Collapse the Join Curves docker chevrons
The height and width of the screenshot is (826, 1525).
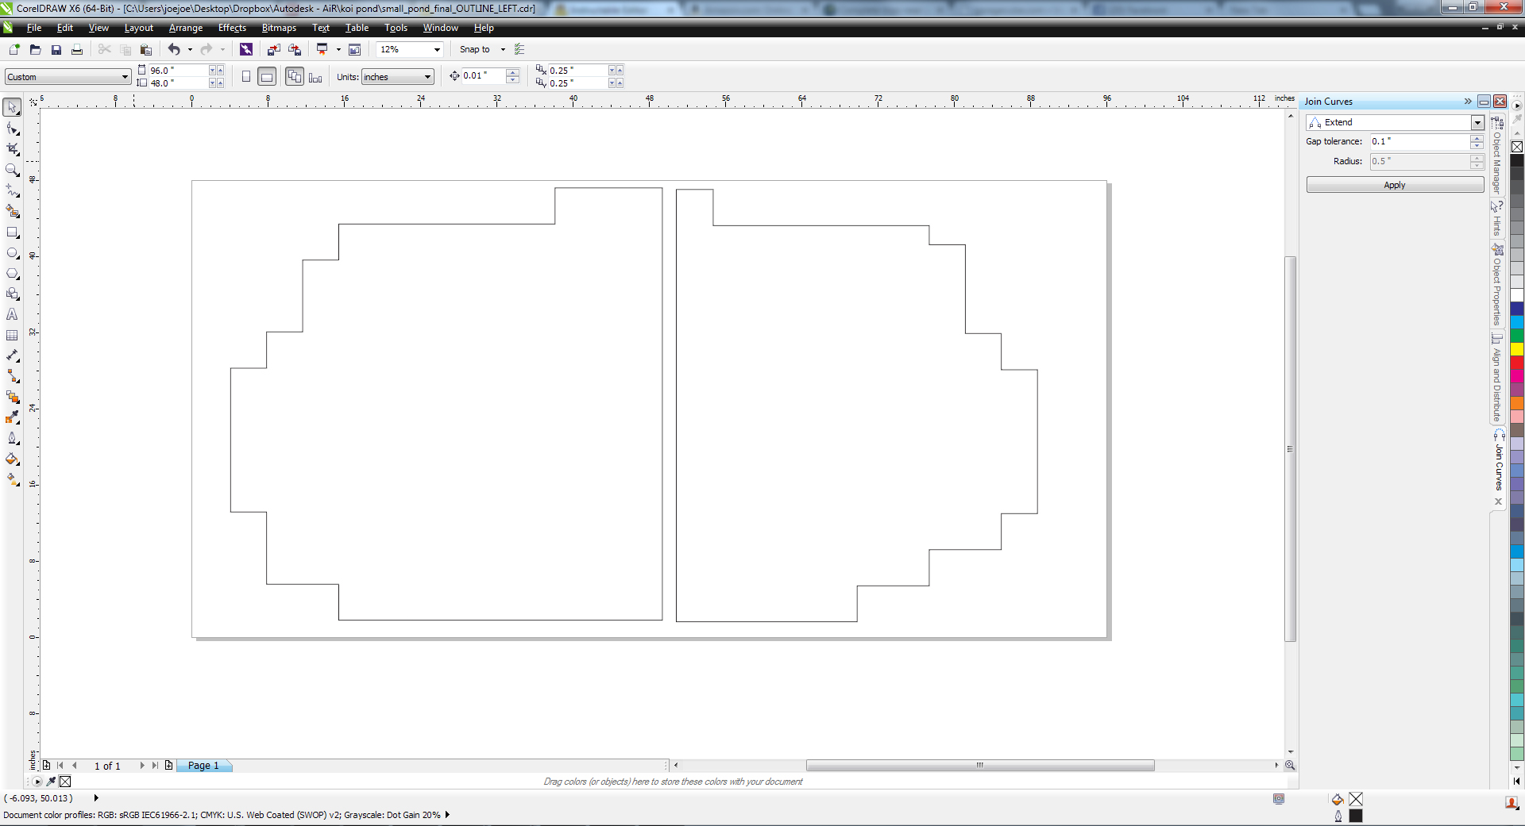(x=1468, y=102)
